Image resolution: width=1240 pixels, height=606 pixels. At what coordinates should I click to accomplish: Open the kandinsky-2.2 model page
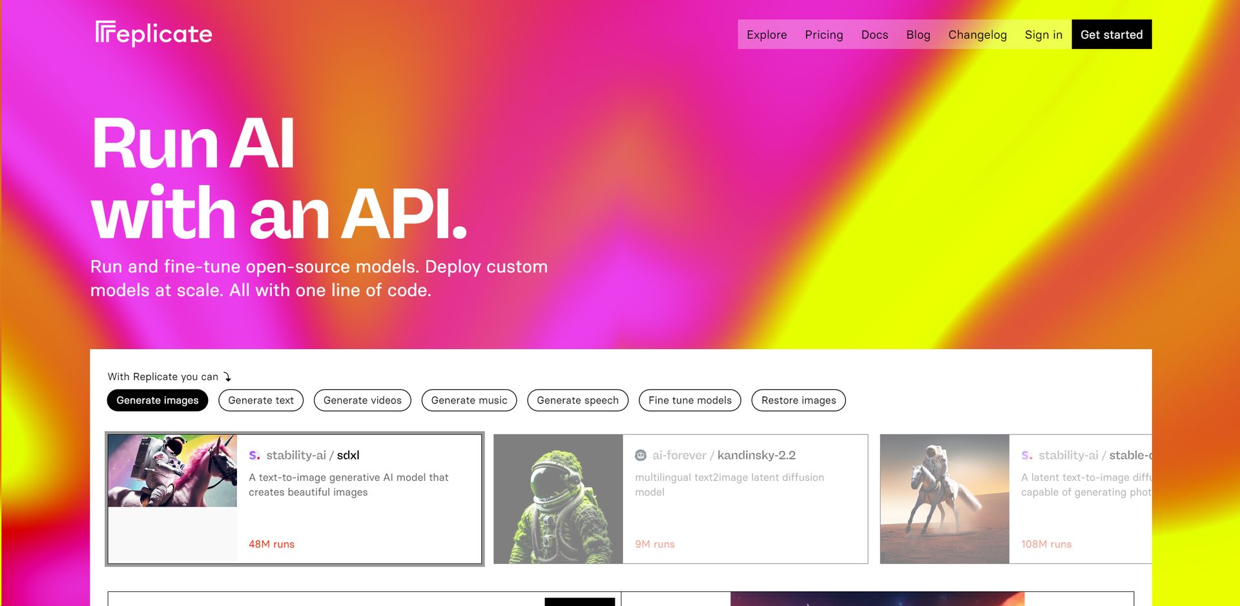758,455
